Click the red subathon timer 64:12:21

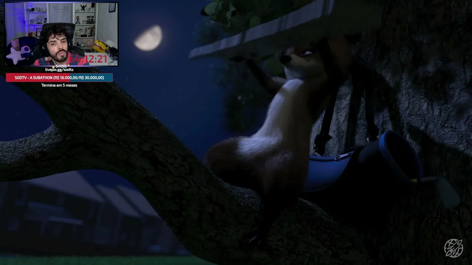(88, 59)
